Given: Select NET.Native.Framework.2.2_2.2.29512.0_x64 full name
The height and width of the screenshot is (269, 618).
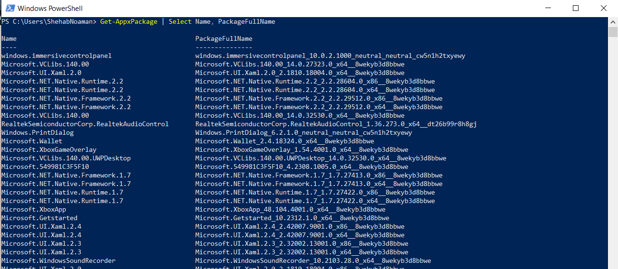Looking at the screenshot, I should pyautogui.click(x=319, y=107).
